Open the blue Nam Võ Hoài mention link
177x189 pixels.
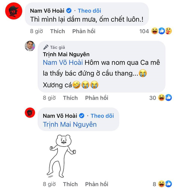coord(63,63)
